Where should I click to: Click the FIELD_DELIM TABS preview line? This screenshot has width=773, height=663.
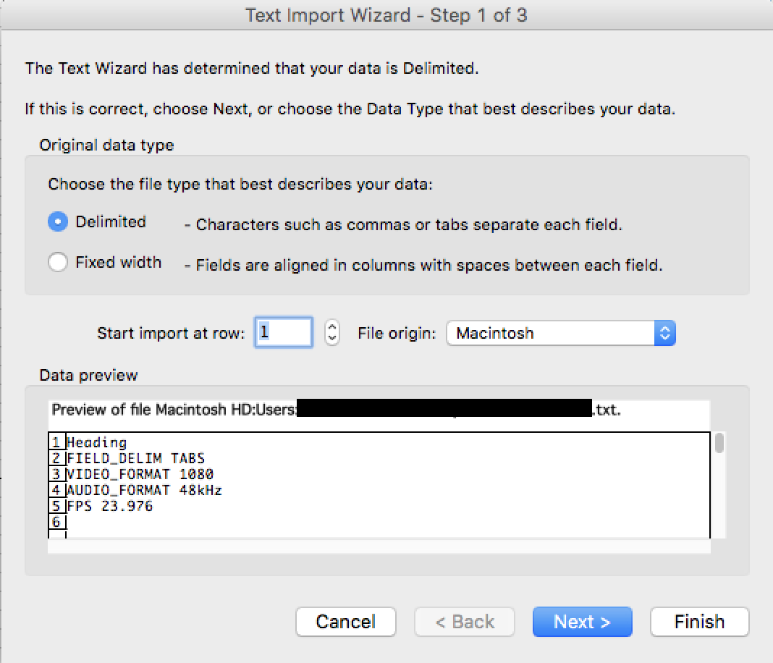tap(136, 458)
